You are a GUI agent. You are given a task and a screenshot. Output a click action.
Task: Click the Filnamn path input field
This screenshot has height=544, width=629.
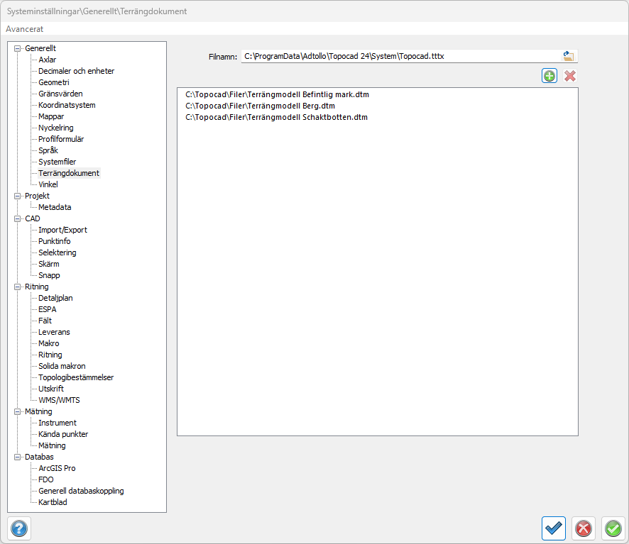coord(398,56)
